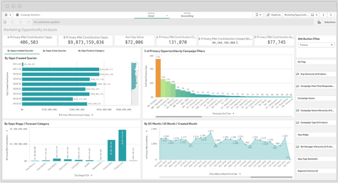Image resolution: width=338 pixels, height=183 pixels.
Task: Go to the previous sheet
Action: 324,15
